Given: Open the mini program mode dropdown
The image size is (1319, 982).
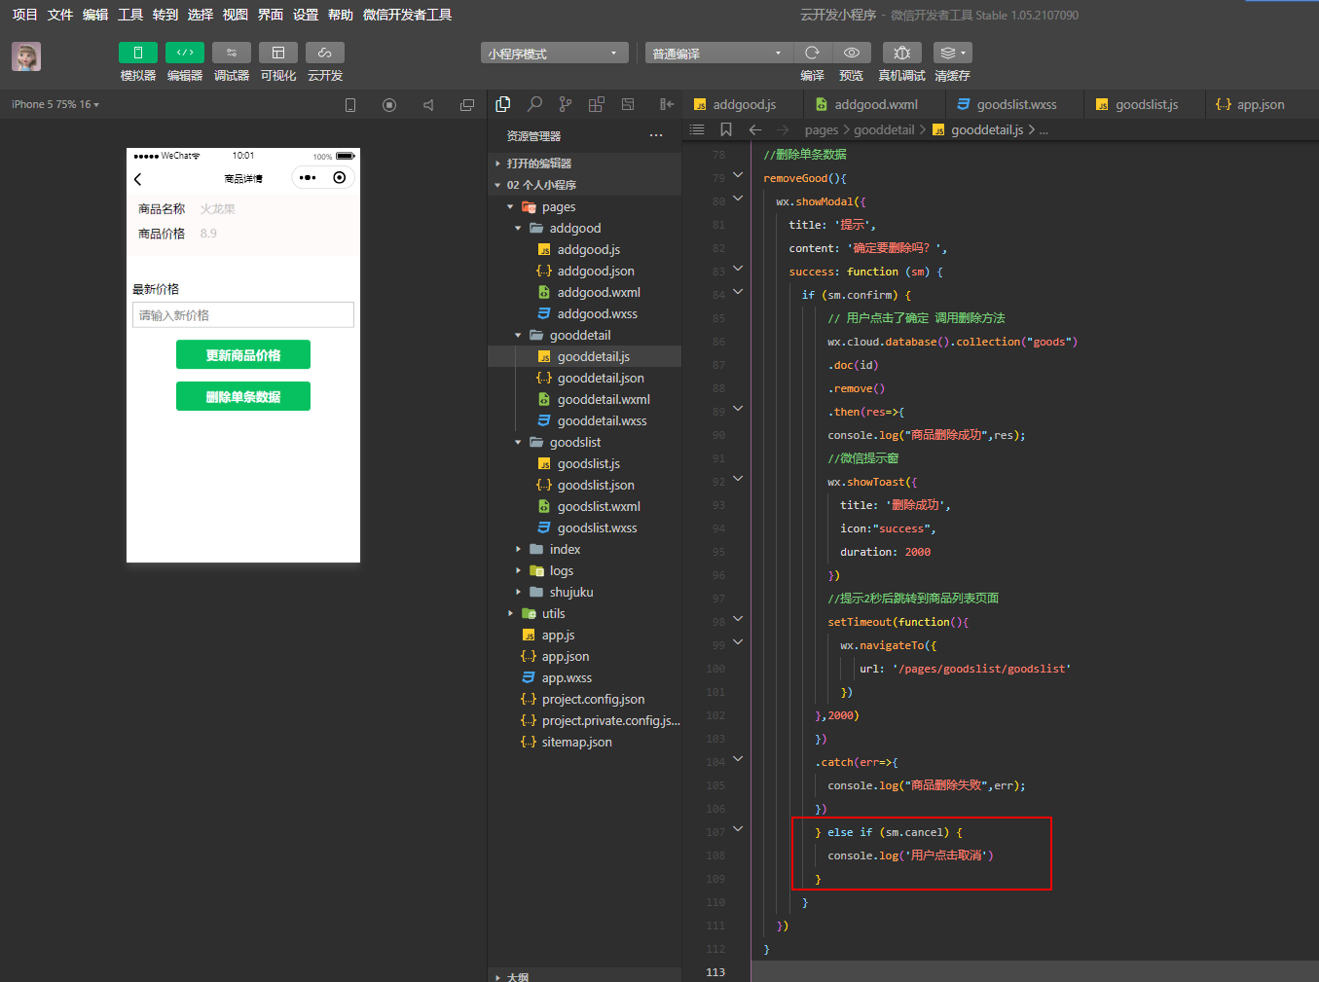Looking at the screenshot, I should click(x=554, y=53).
